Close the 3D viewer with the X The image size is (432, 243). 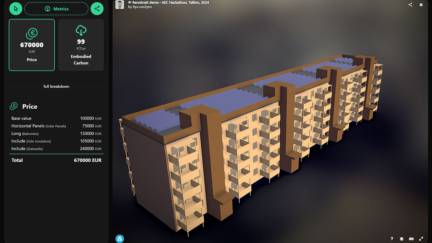421,5
